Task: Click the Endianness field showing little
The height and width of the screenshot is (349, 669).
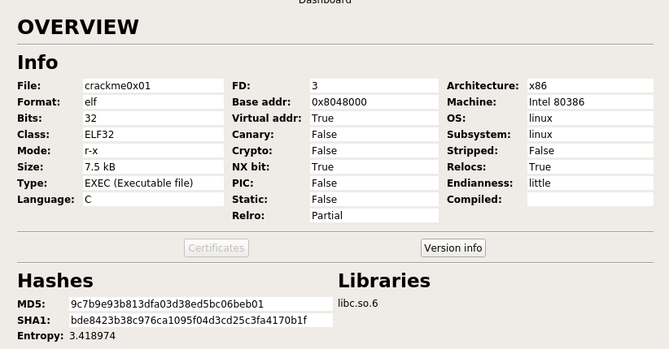Action: (x=590, y=183)
